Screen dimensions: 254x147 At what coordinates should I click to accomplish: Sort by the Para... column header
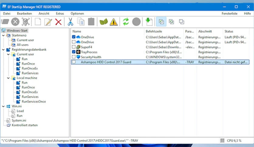point(190,31)
